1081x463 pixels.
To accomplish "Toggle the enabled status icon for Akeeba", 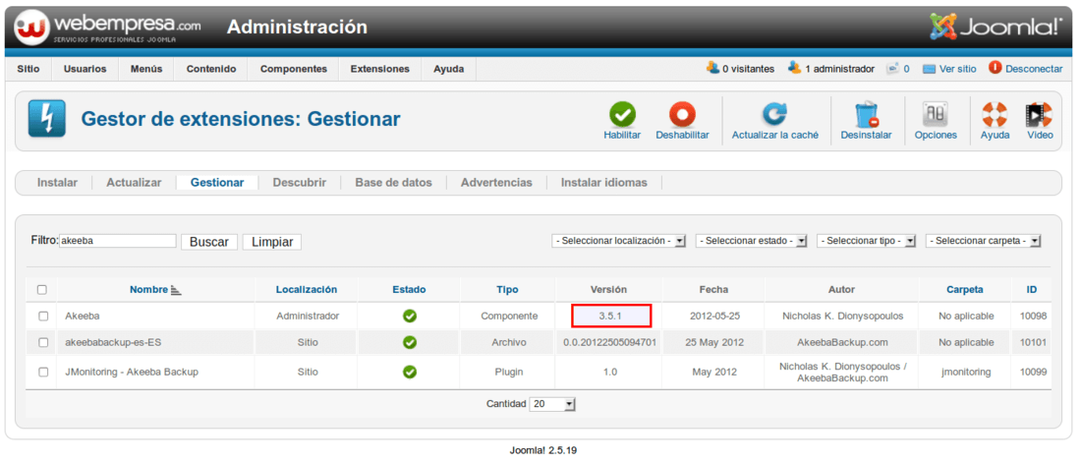I will 410,316.
